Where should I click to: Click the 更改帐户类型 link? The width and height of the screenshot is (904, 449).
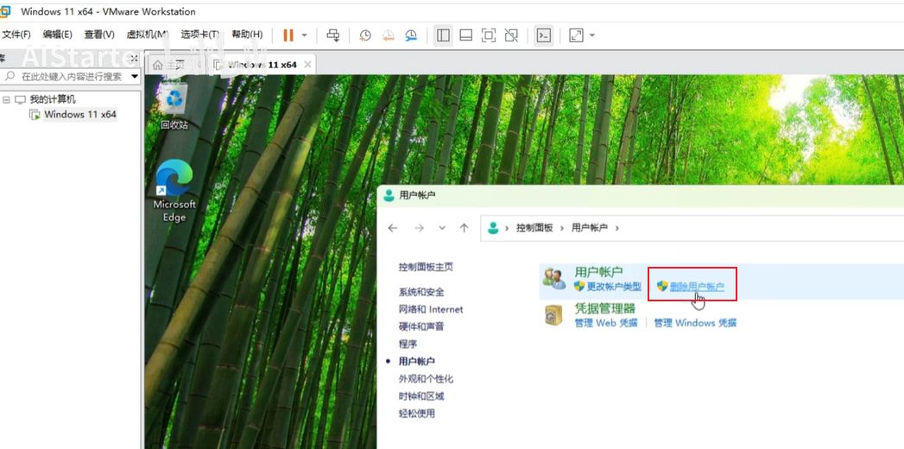[614, 287]
